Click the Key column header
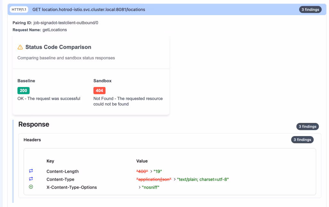Image resolution: width=329 pixels, height=207 pixels. 50,161
